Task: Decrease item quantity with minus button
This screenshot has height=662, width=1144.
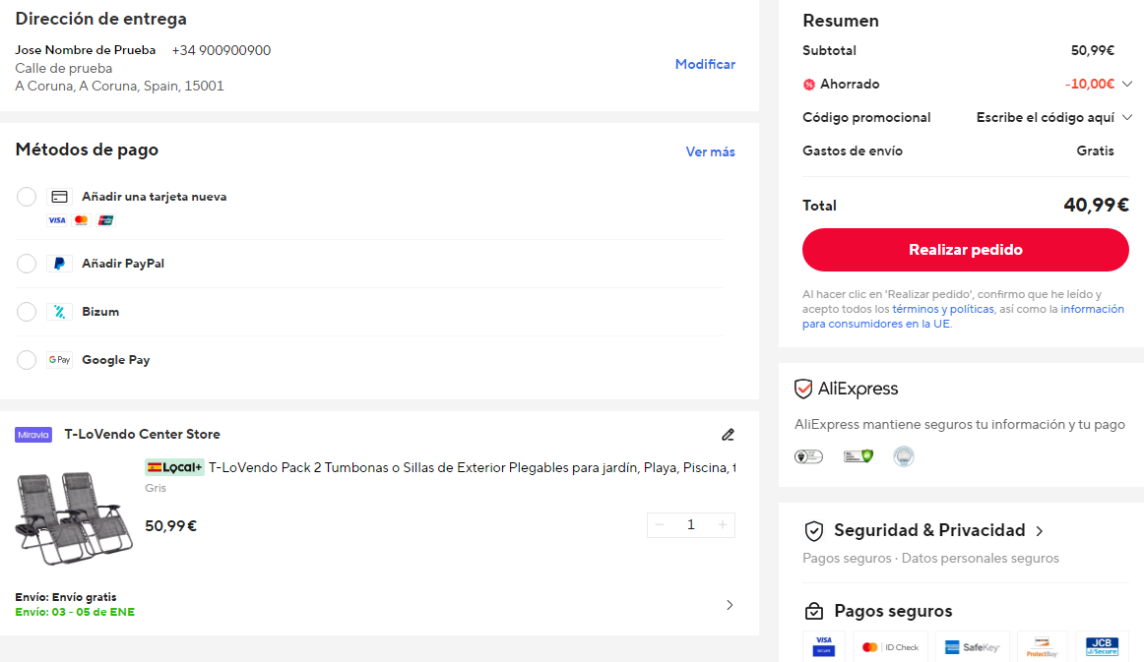Action: 660,525
